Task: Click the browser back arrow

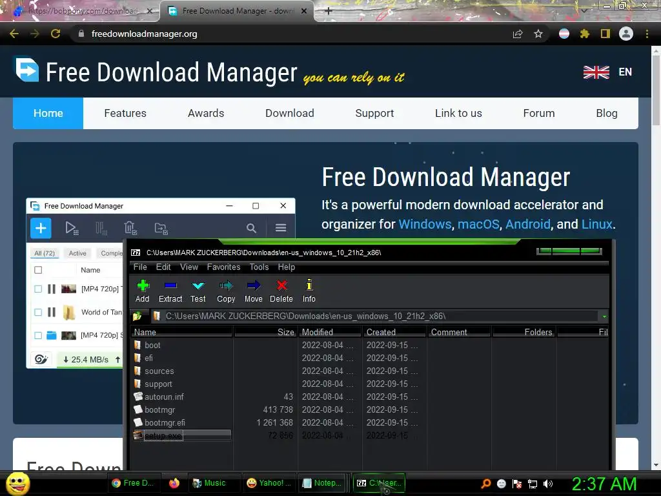Action: point(14,34)
